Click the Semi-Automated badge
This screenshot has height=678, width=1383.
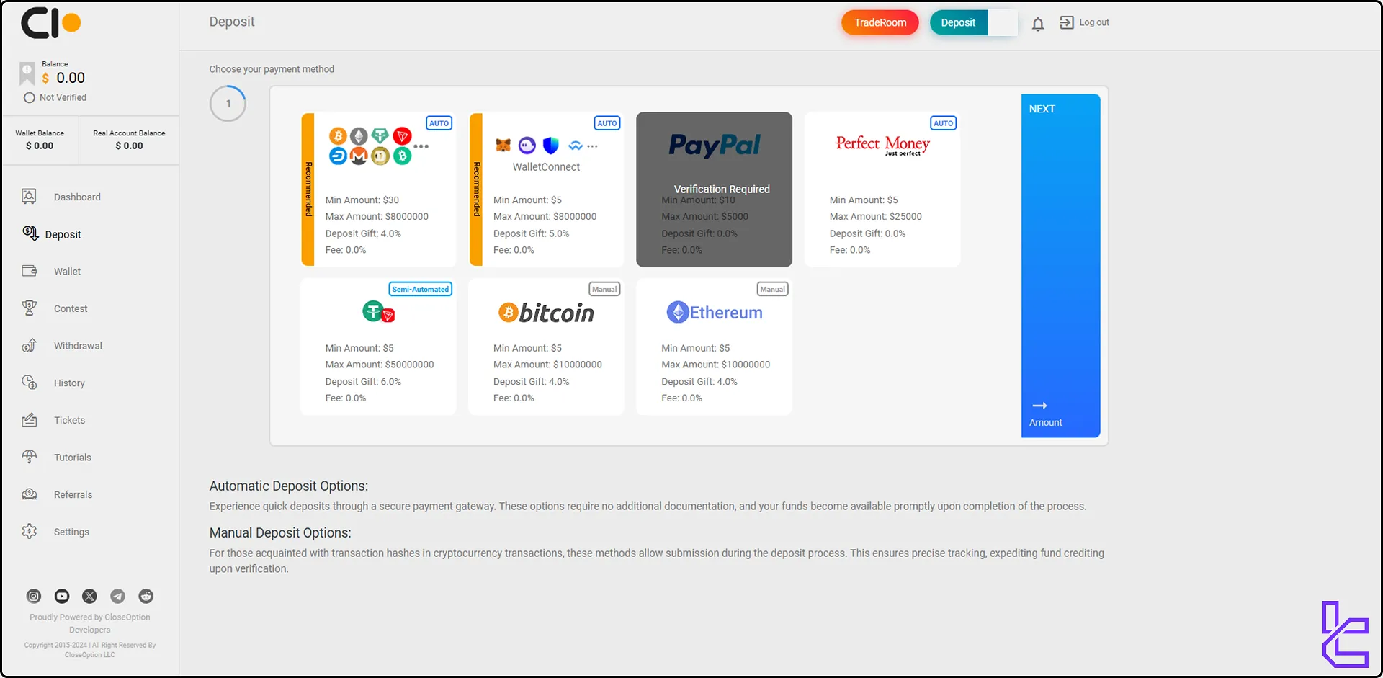[421, 289]
